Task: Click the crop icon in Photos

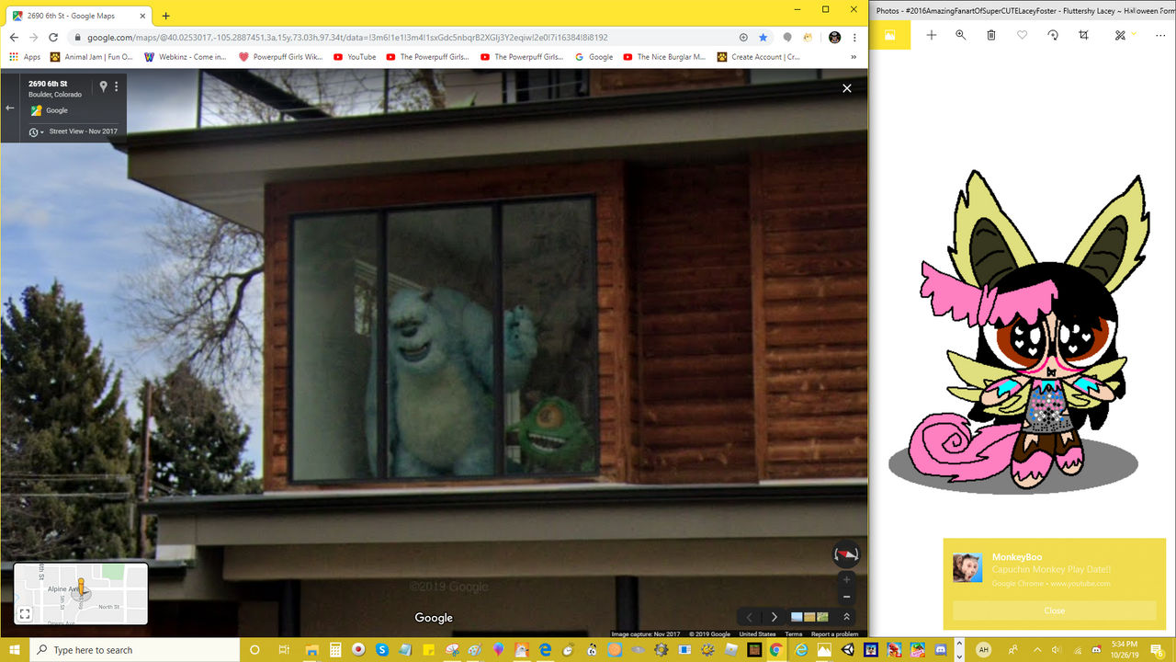Action: point(1084,35)
